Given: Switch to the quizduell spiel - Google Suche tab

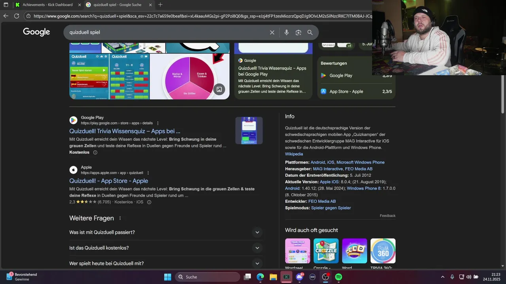Looking at the screenshot, I should 119,5.
